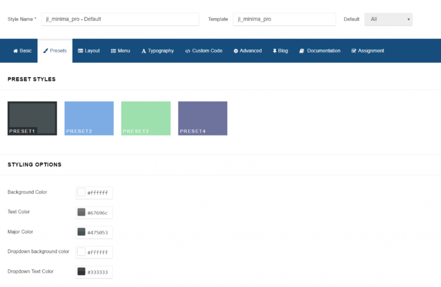Open Advanced settings via the gear icon

click(x=236, y=50)
